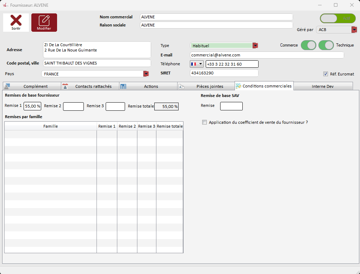
Task: Toggle the Commerce switch
Action: 308,45
